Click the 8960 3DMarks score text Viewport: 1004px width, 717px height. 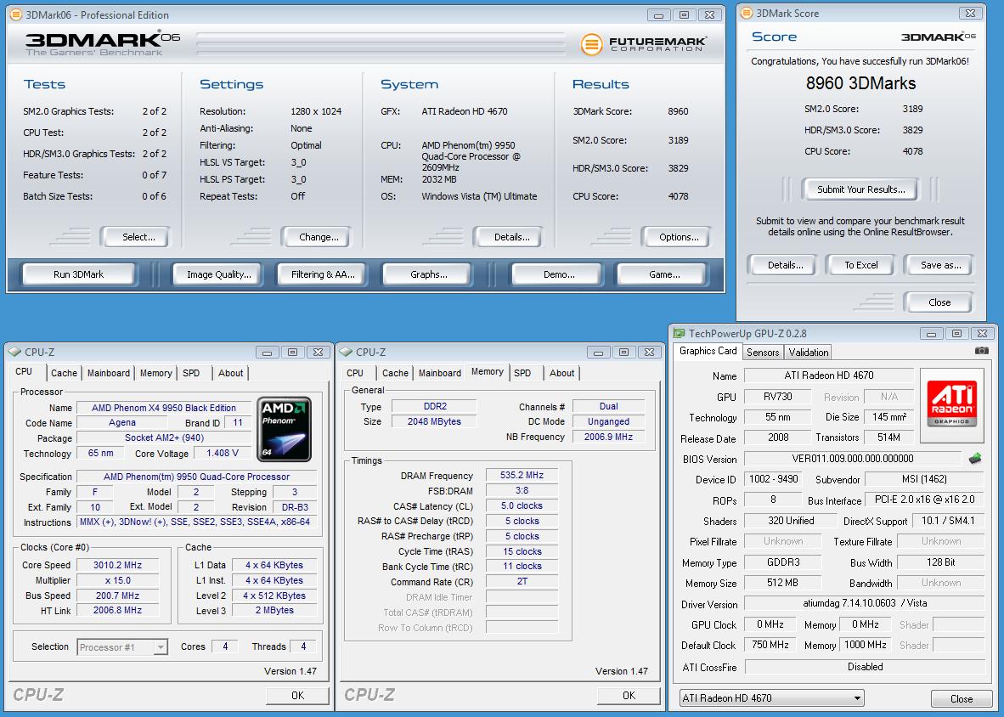[x=860, y=83]
